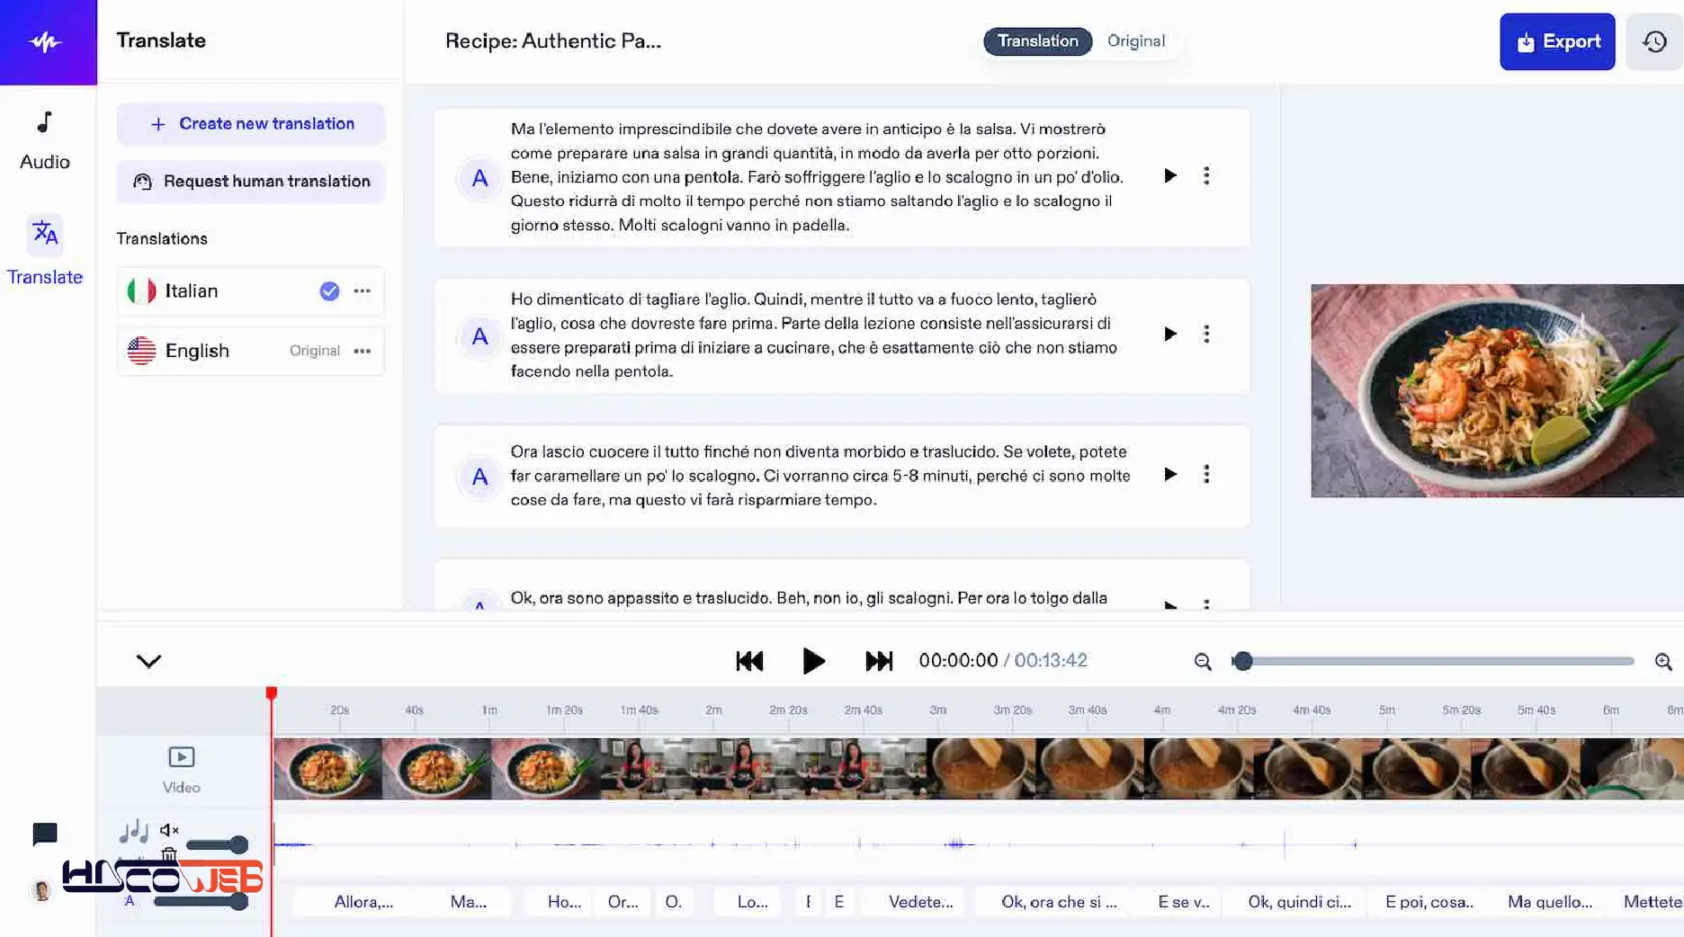Open the Italian translation more menu
This screenshot has height=937, width=1684.
tap(362, 290)
